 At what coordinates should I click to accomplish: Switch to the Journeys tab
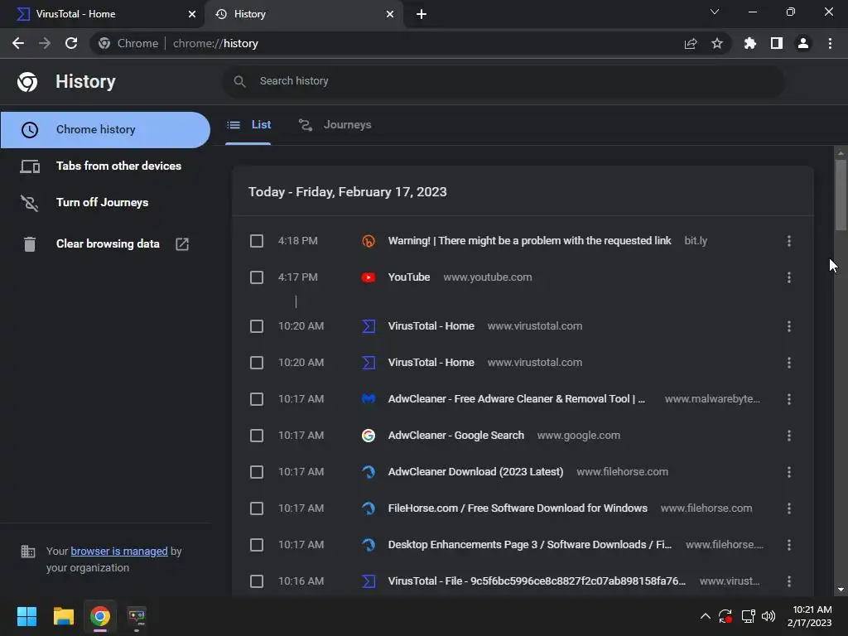pyautogui.click(x=335, y=125)
